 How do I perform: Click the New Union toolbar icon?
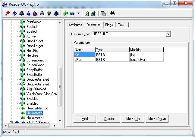49,13
